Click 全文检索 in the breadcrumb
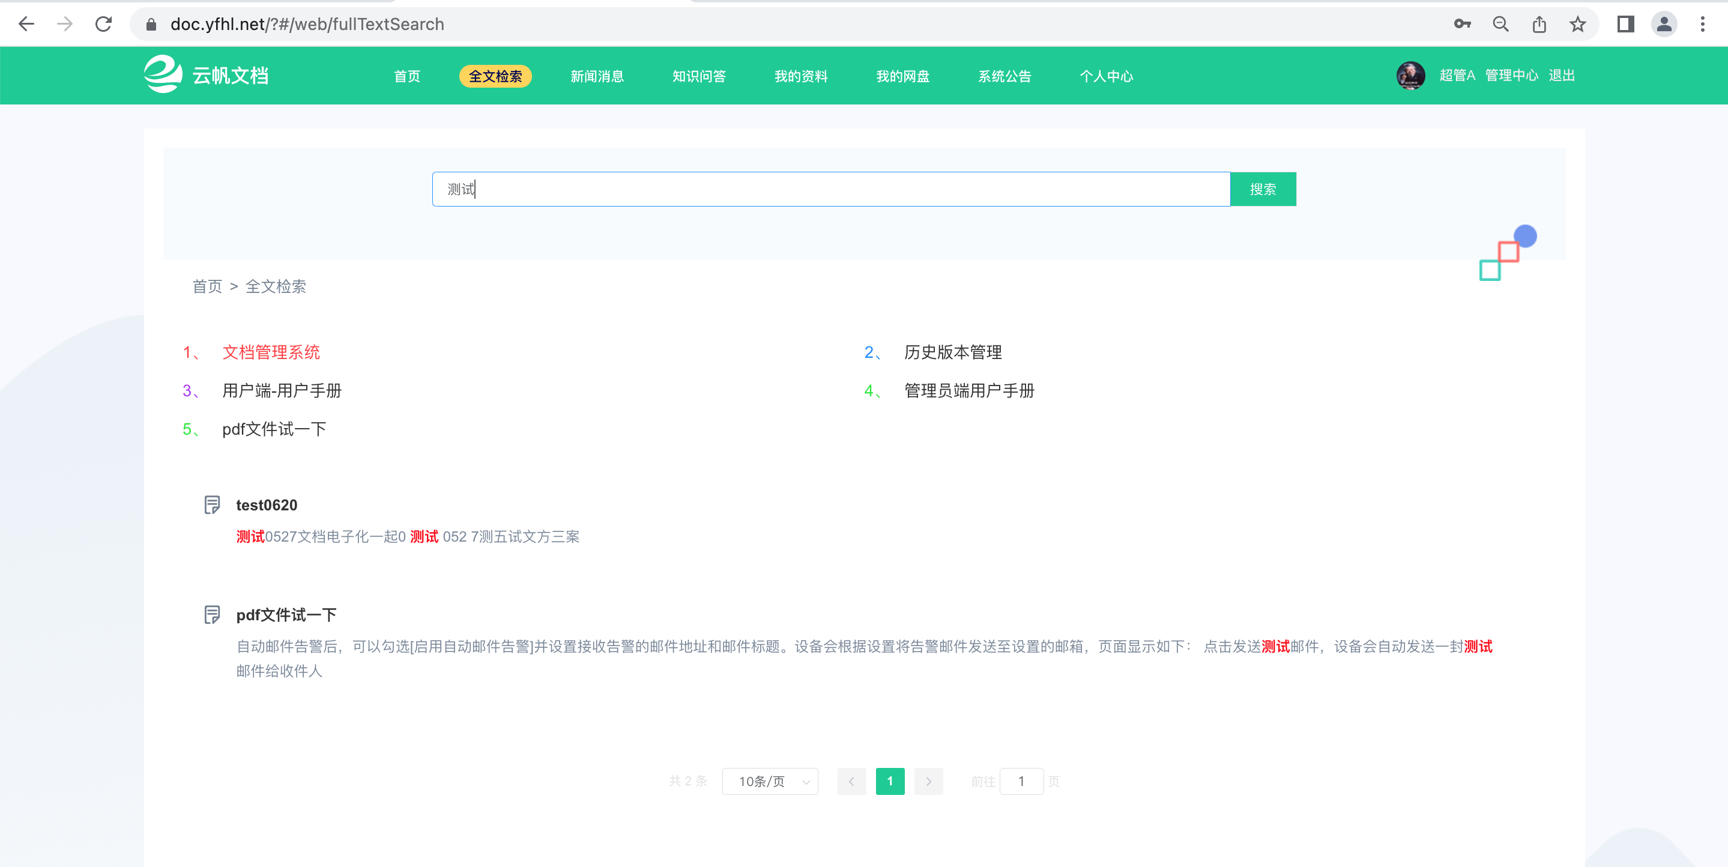 (276, 286)
